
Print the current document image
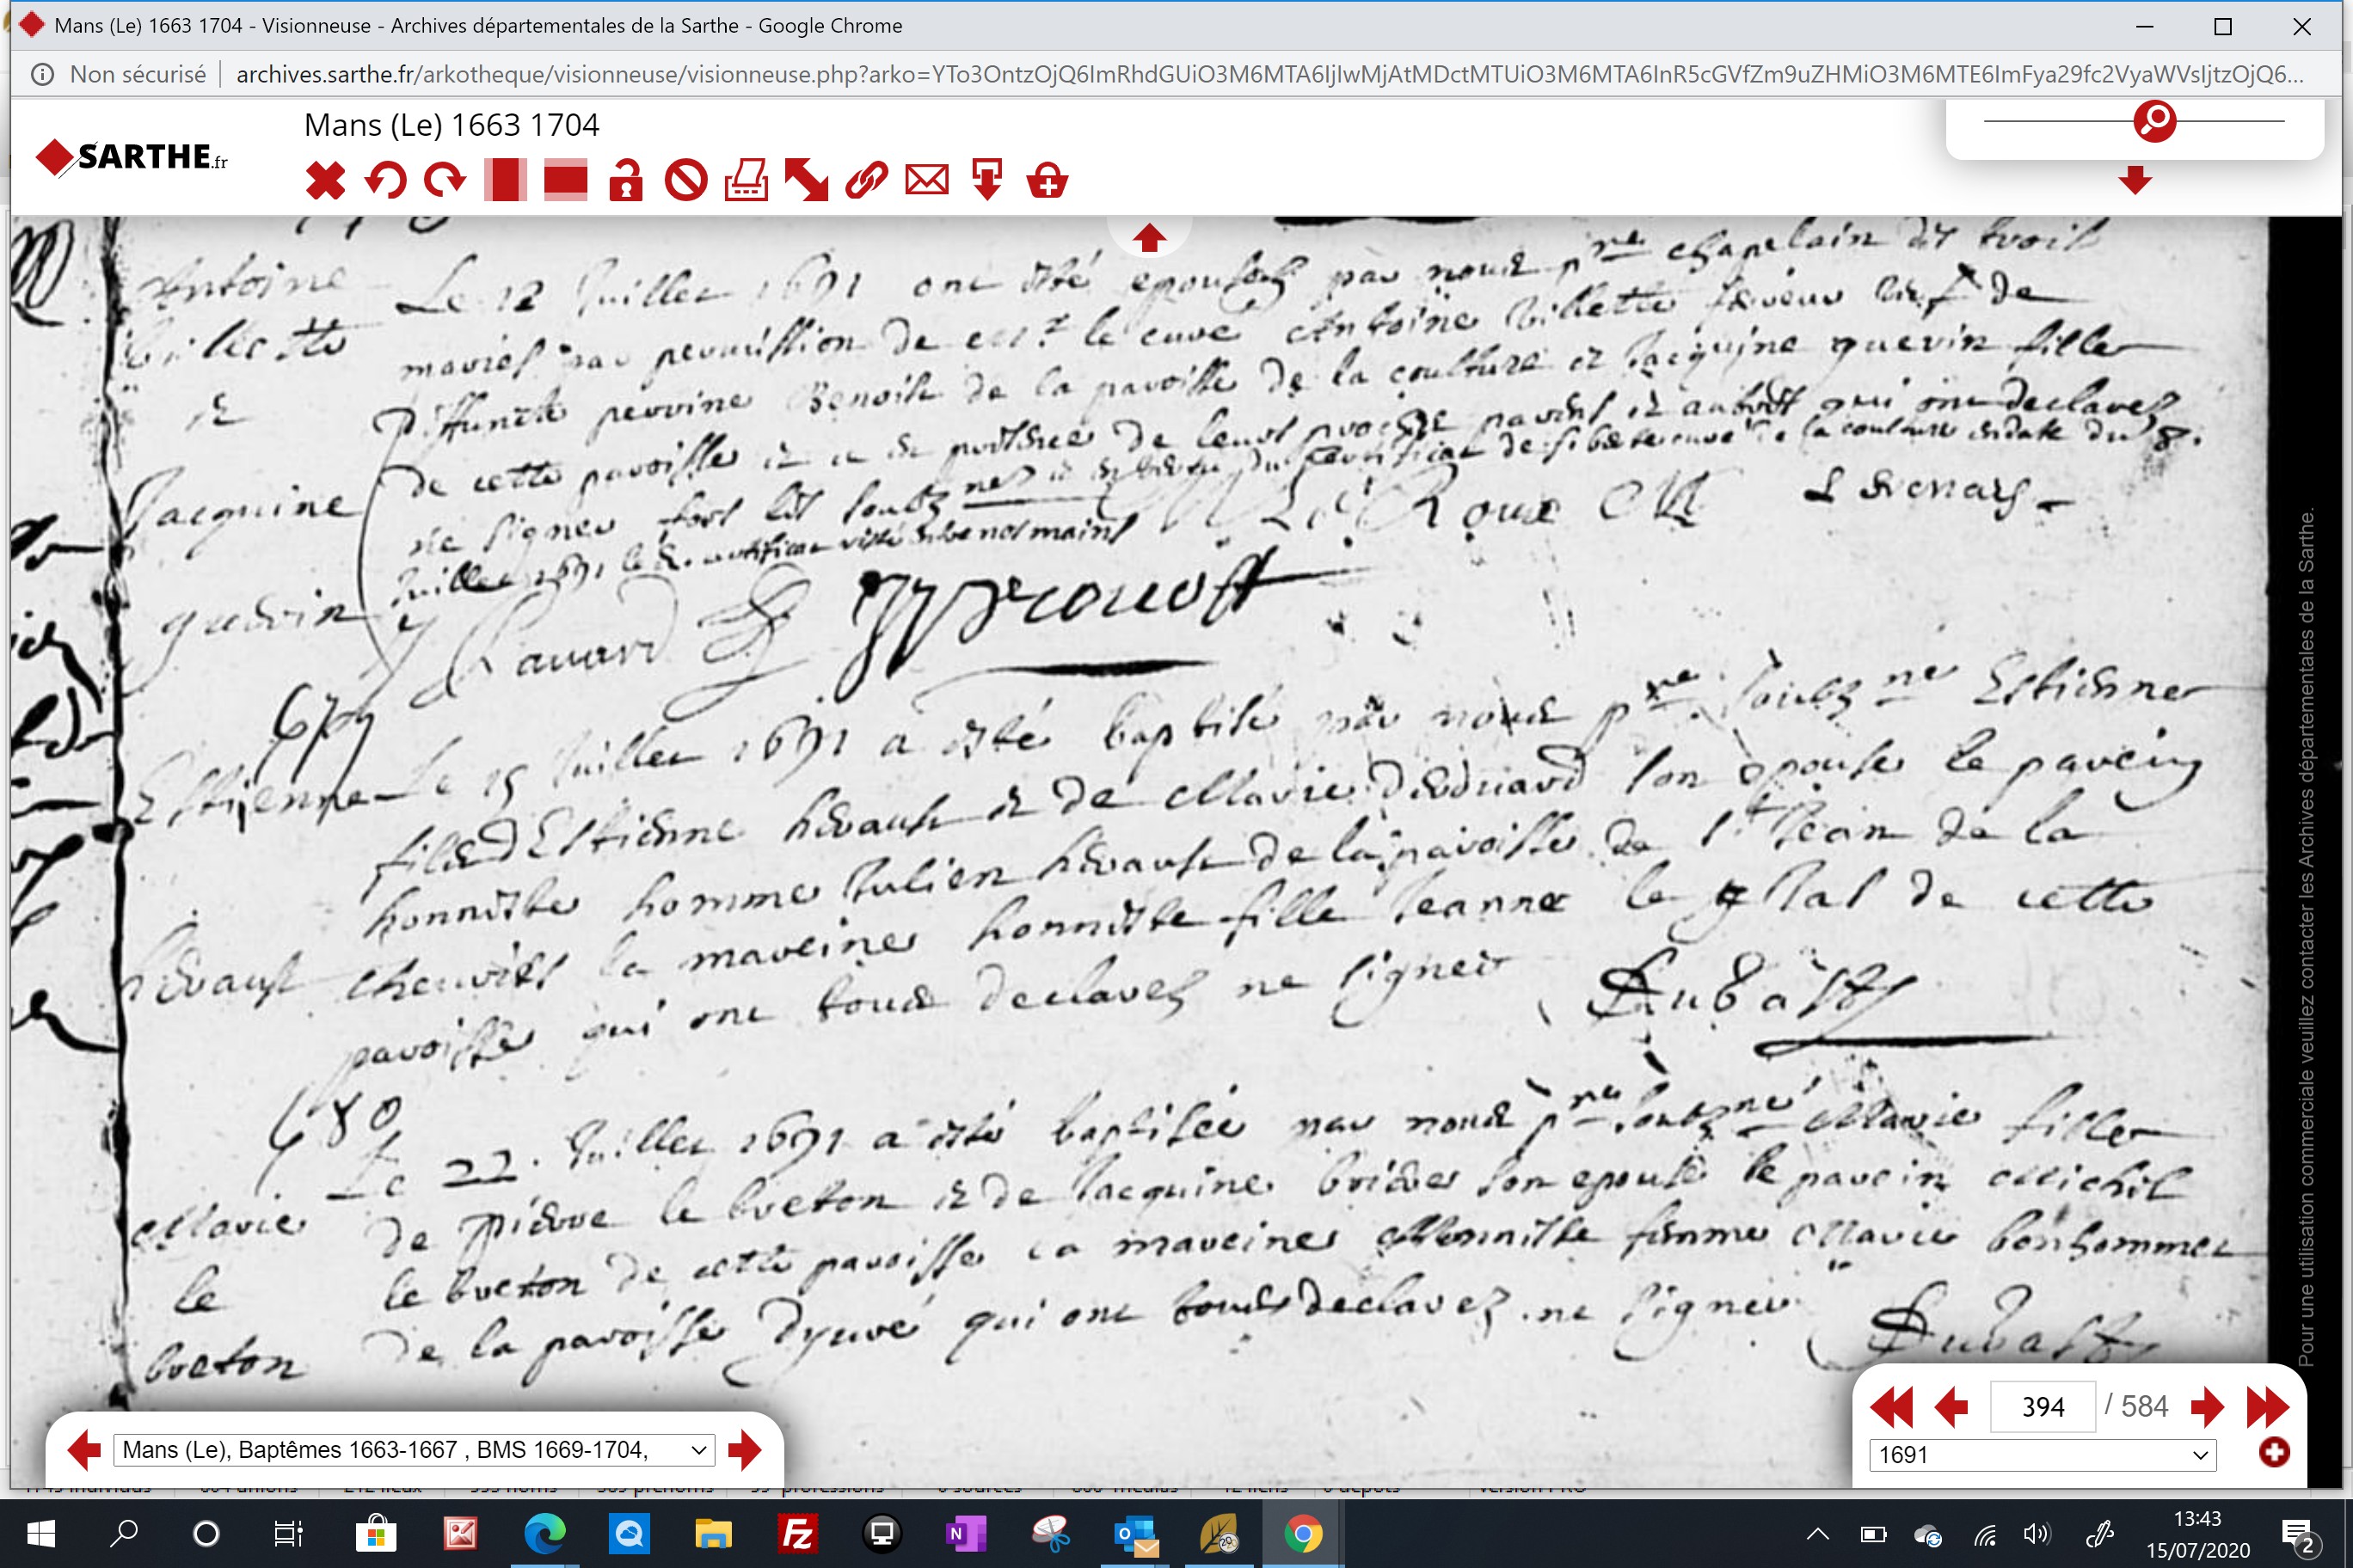point(746,181)
